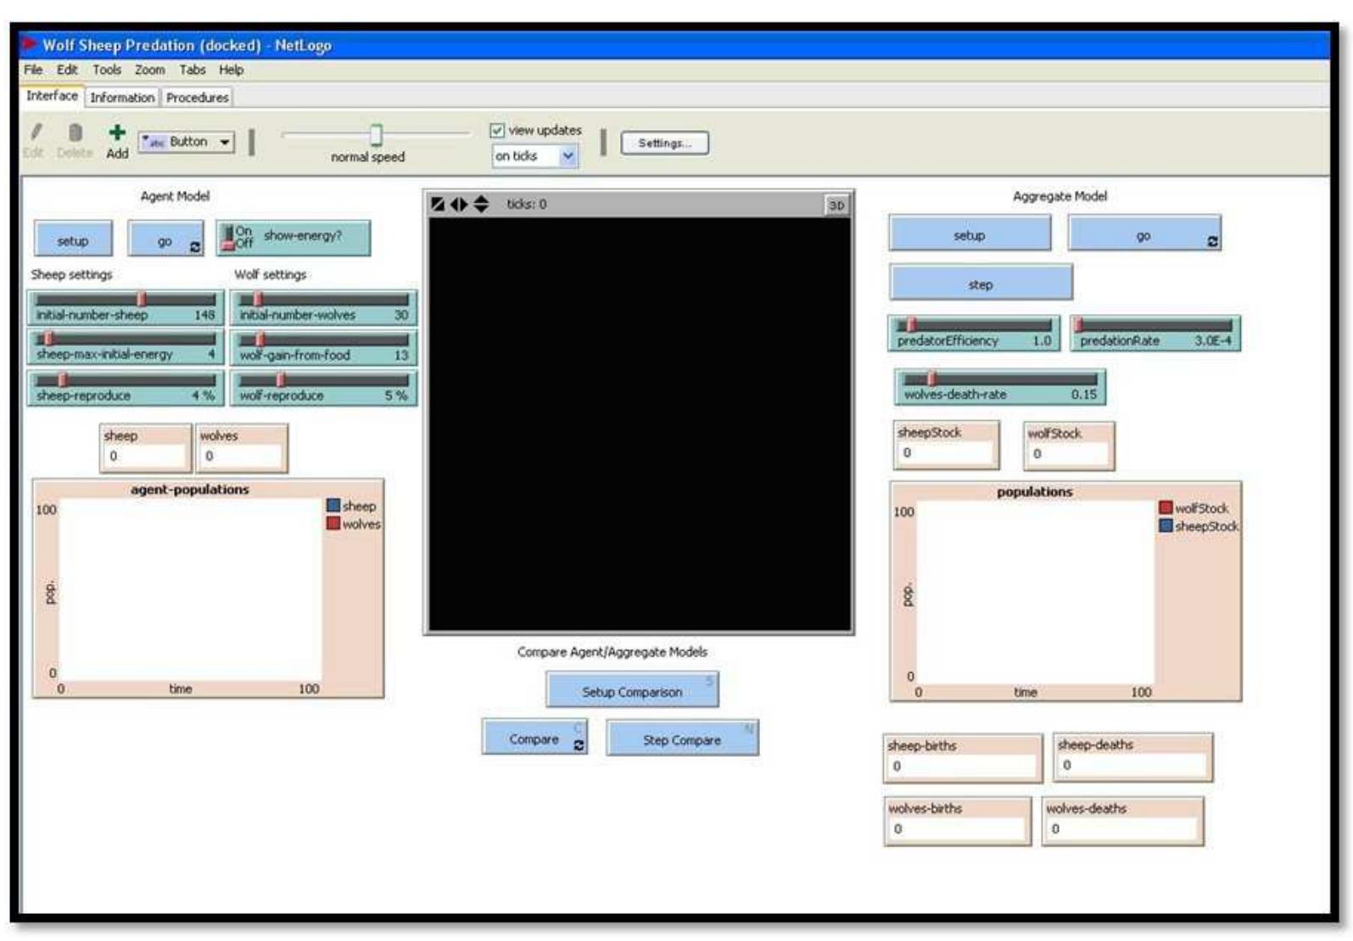Click the sheepStock monitor value
The image size is (1353, 941).
(x=946, y=453)
